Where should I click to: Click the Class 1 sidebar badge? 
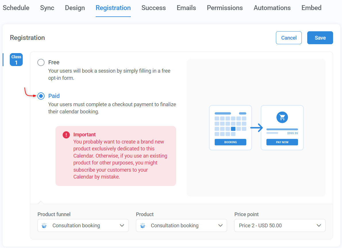coord(16,59)
